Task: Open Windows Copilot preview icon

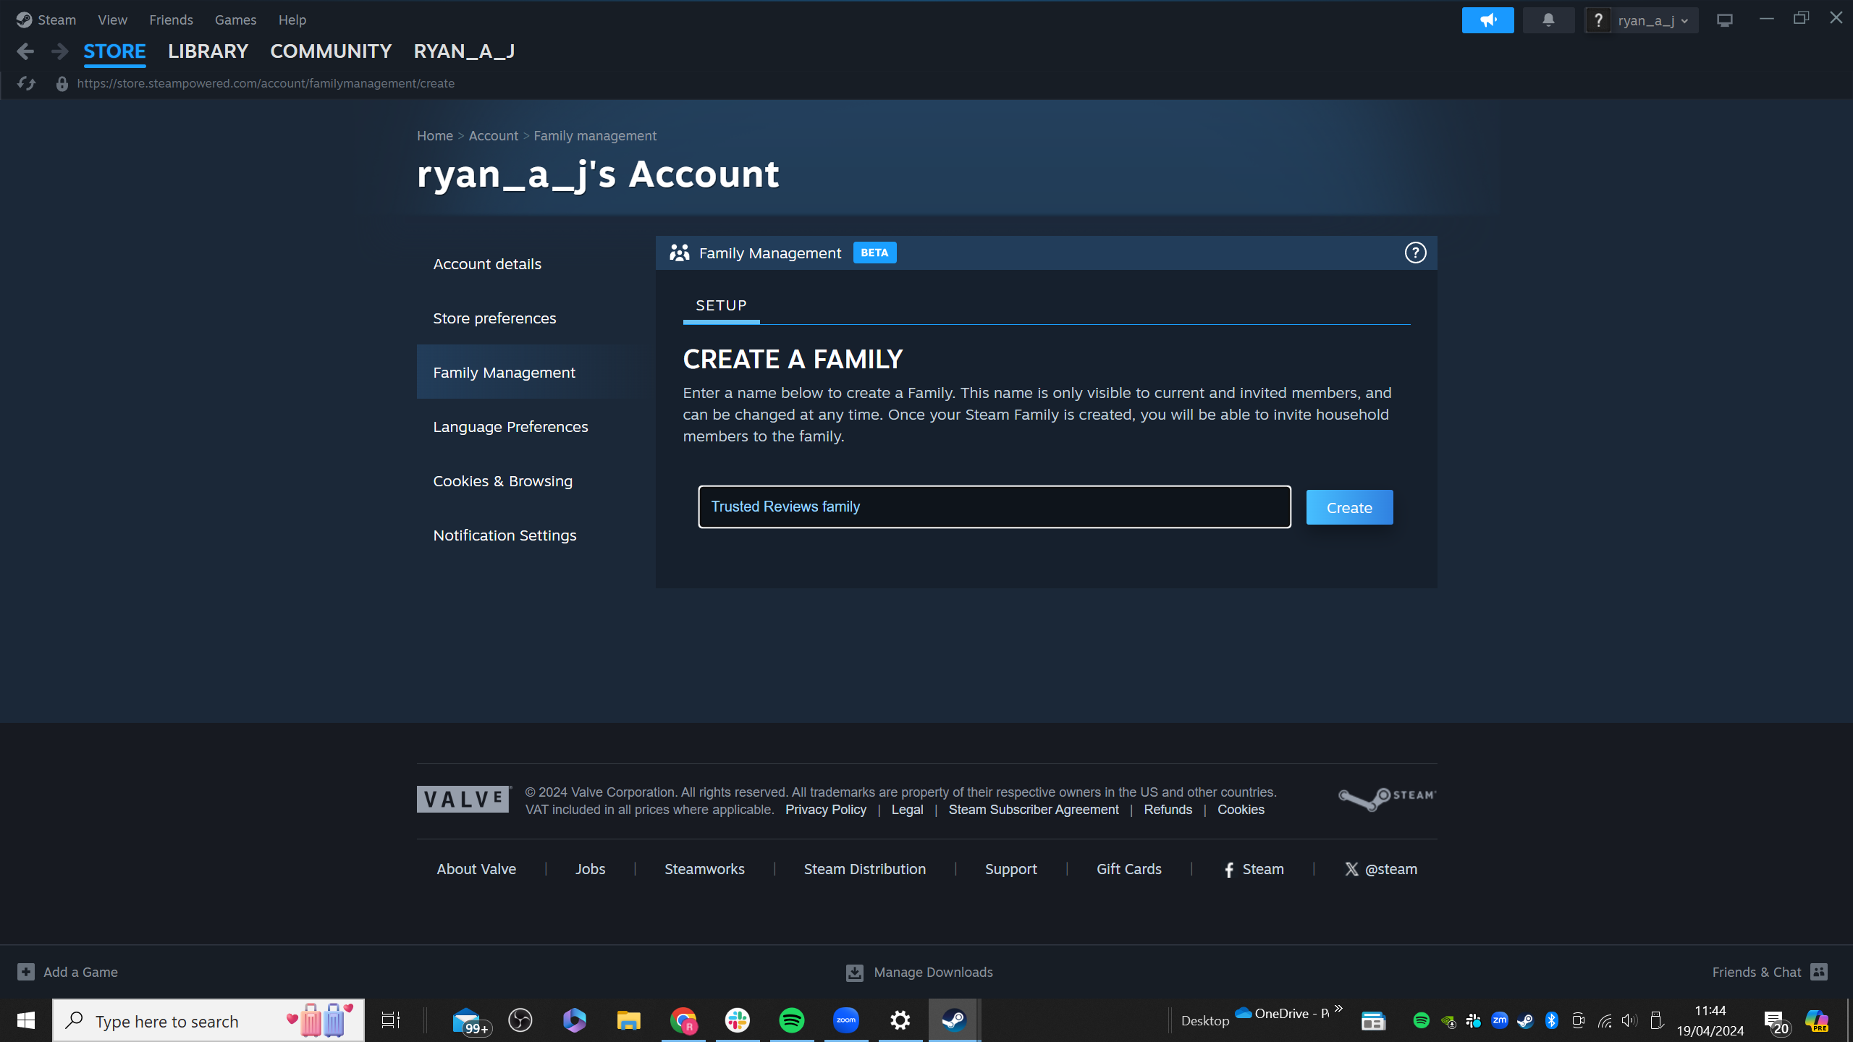Action: (1817, 1021)
